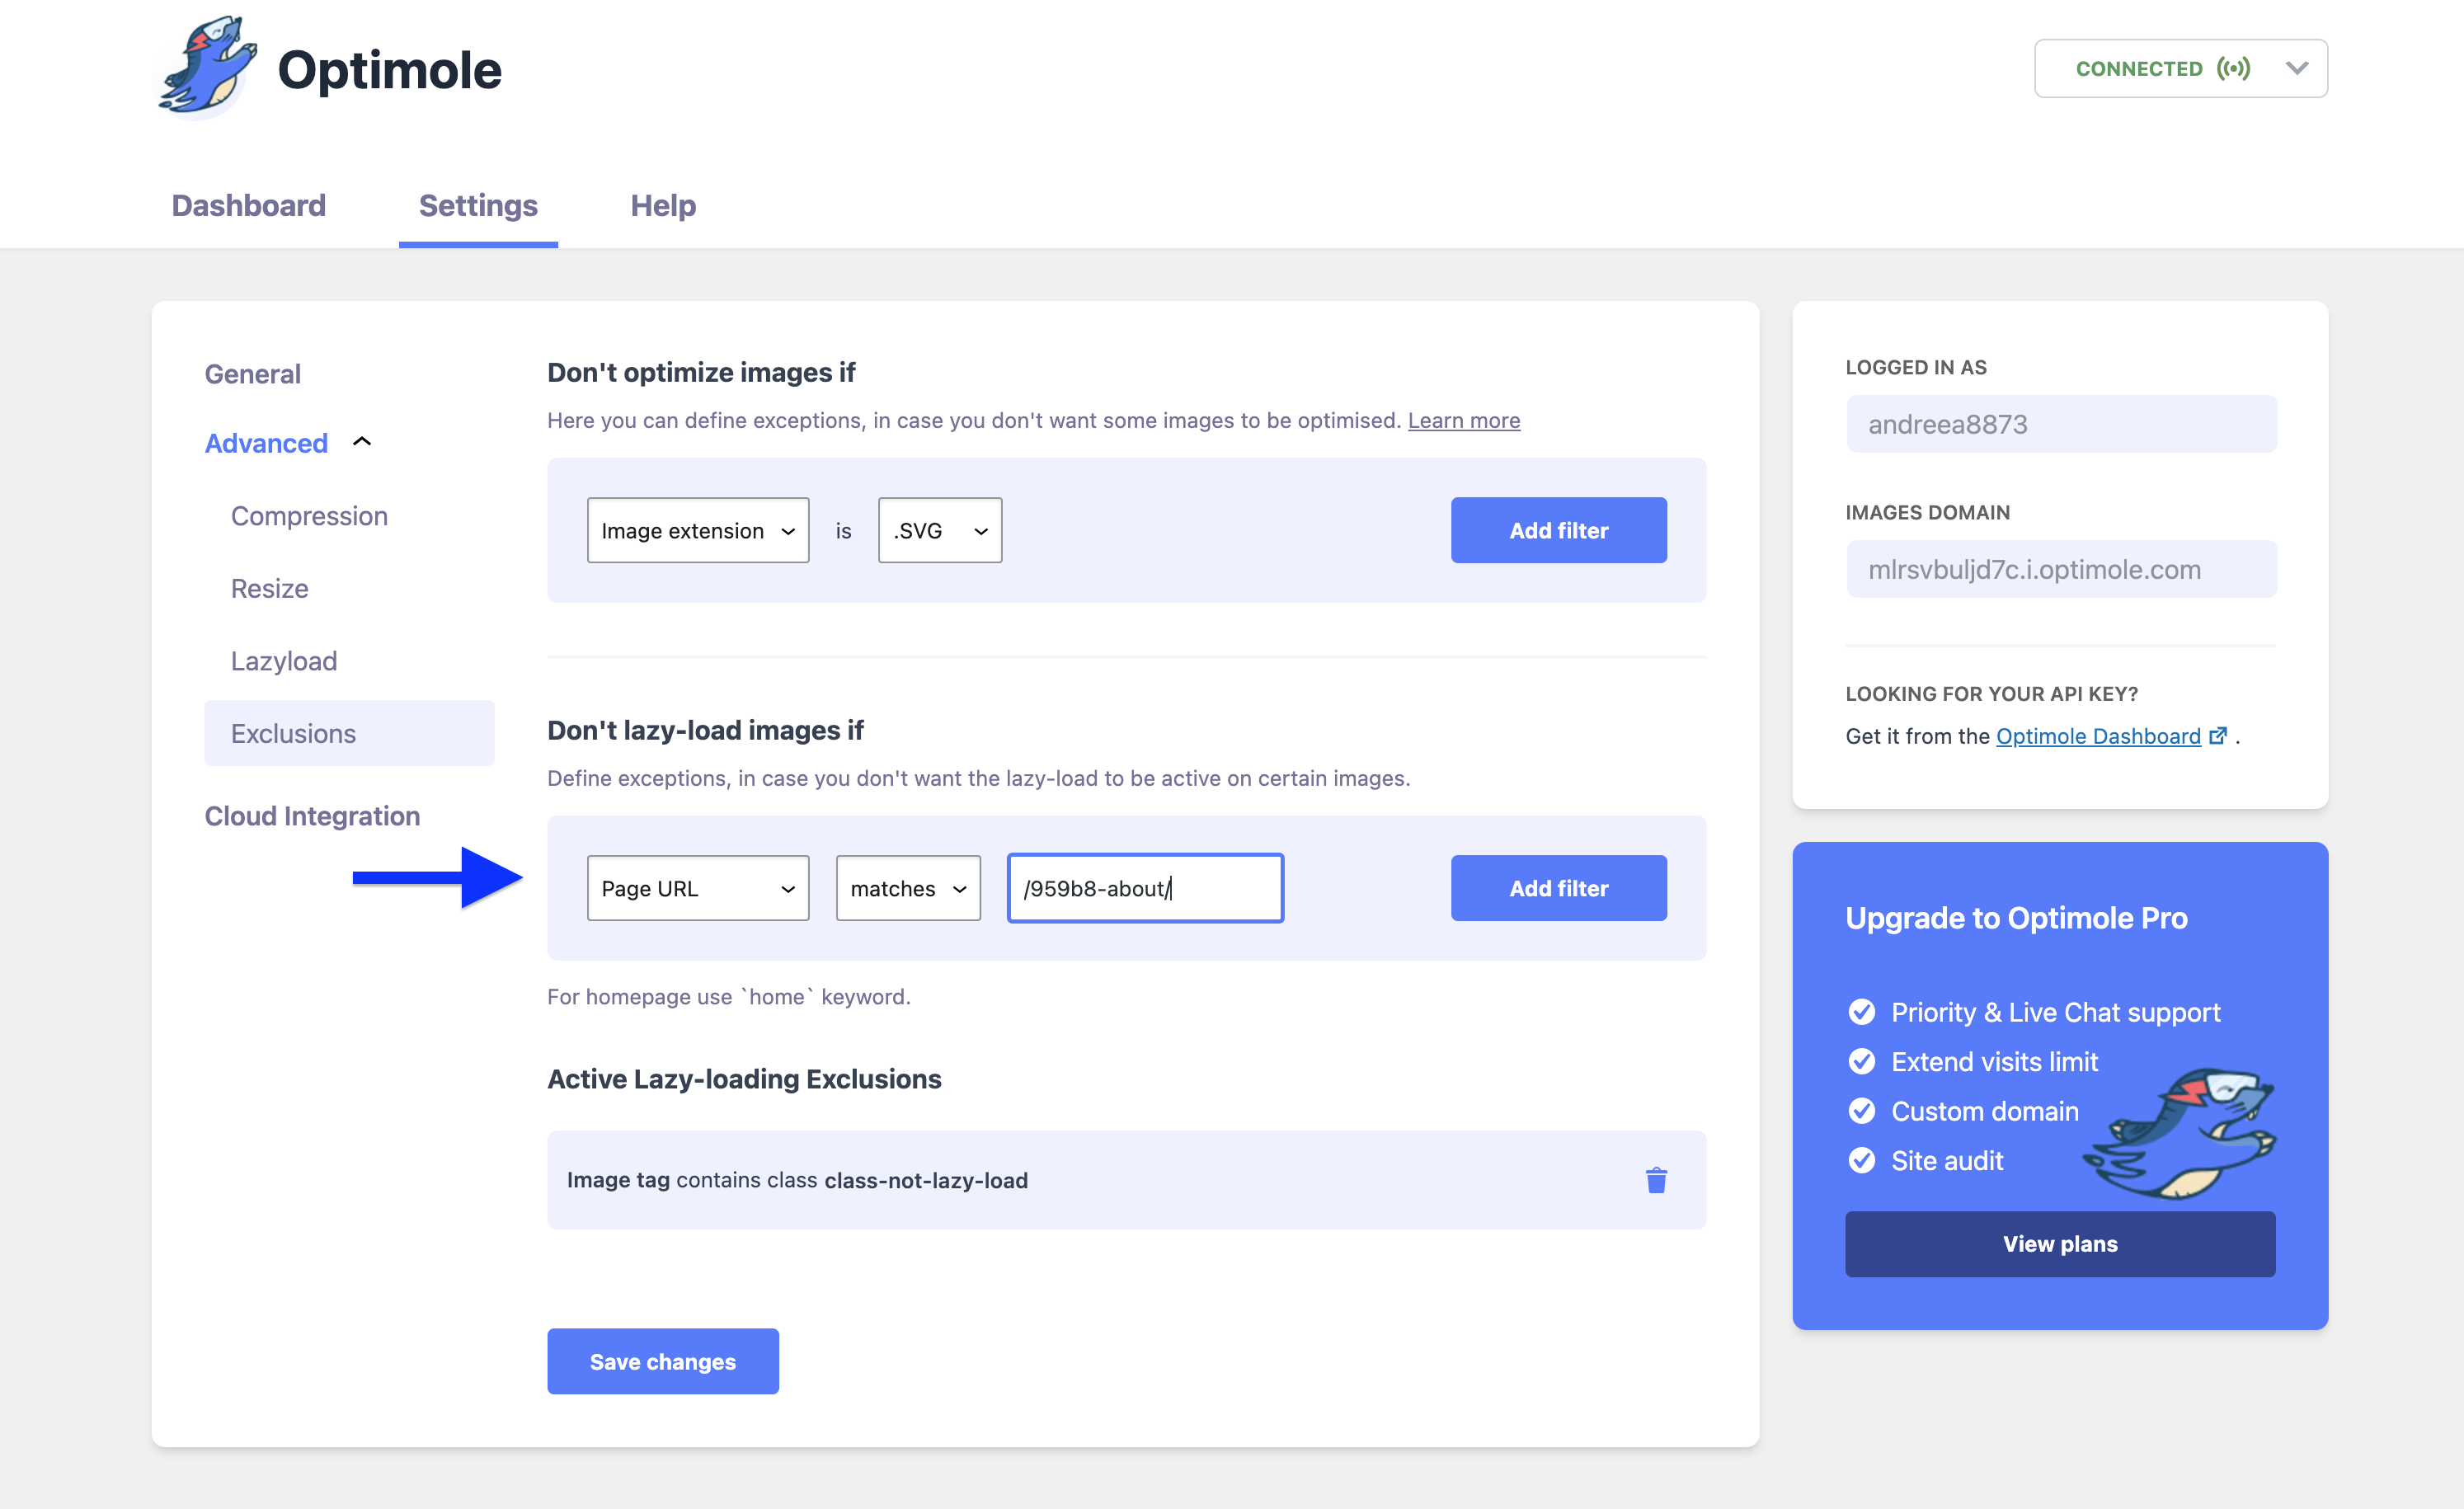Switch to the Dashboard tab

click(x=248, y=205)
